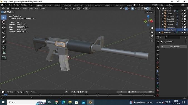Viewport: 188px width, 105px height.
Task: Hide Cylinder.003 in viewport via eye icon
Action: pos(182,30)
